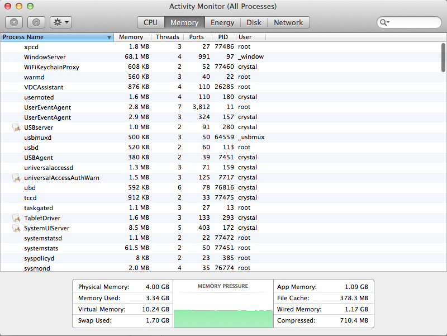Screen dimensions: 447x336
Task: Click the Compressed 710.4 MB value
Action: (x=354, y=320)
